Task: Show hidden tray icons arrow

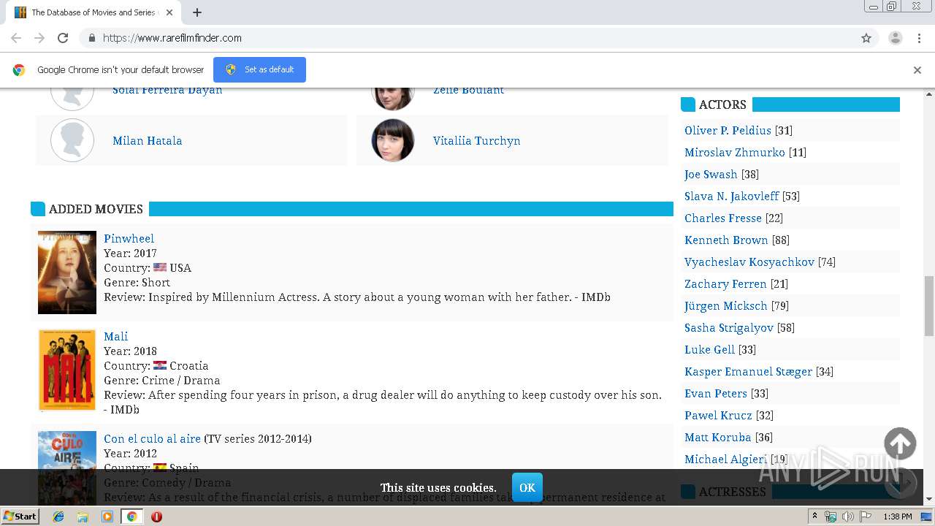Action: (814, 517)
